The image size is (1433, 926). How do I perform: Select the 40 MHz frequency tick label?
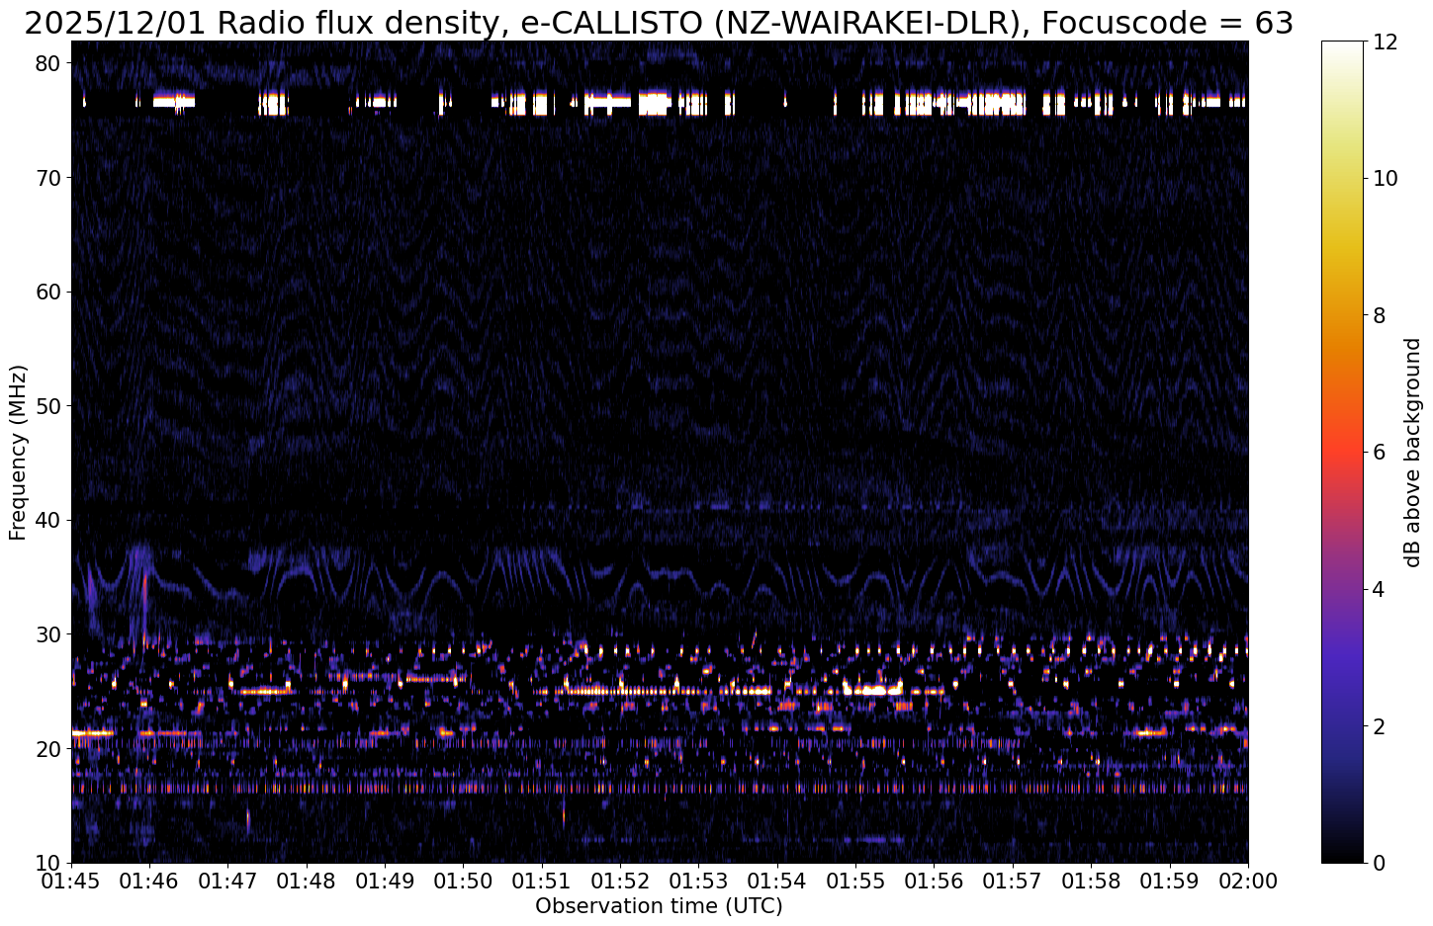click(x=49, y=521)
